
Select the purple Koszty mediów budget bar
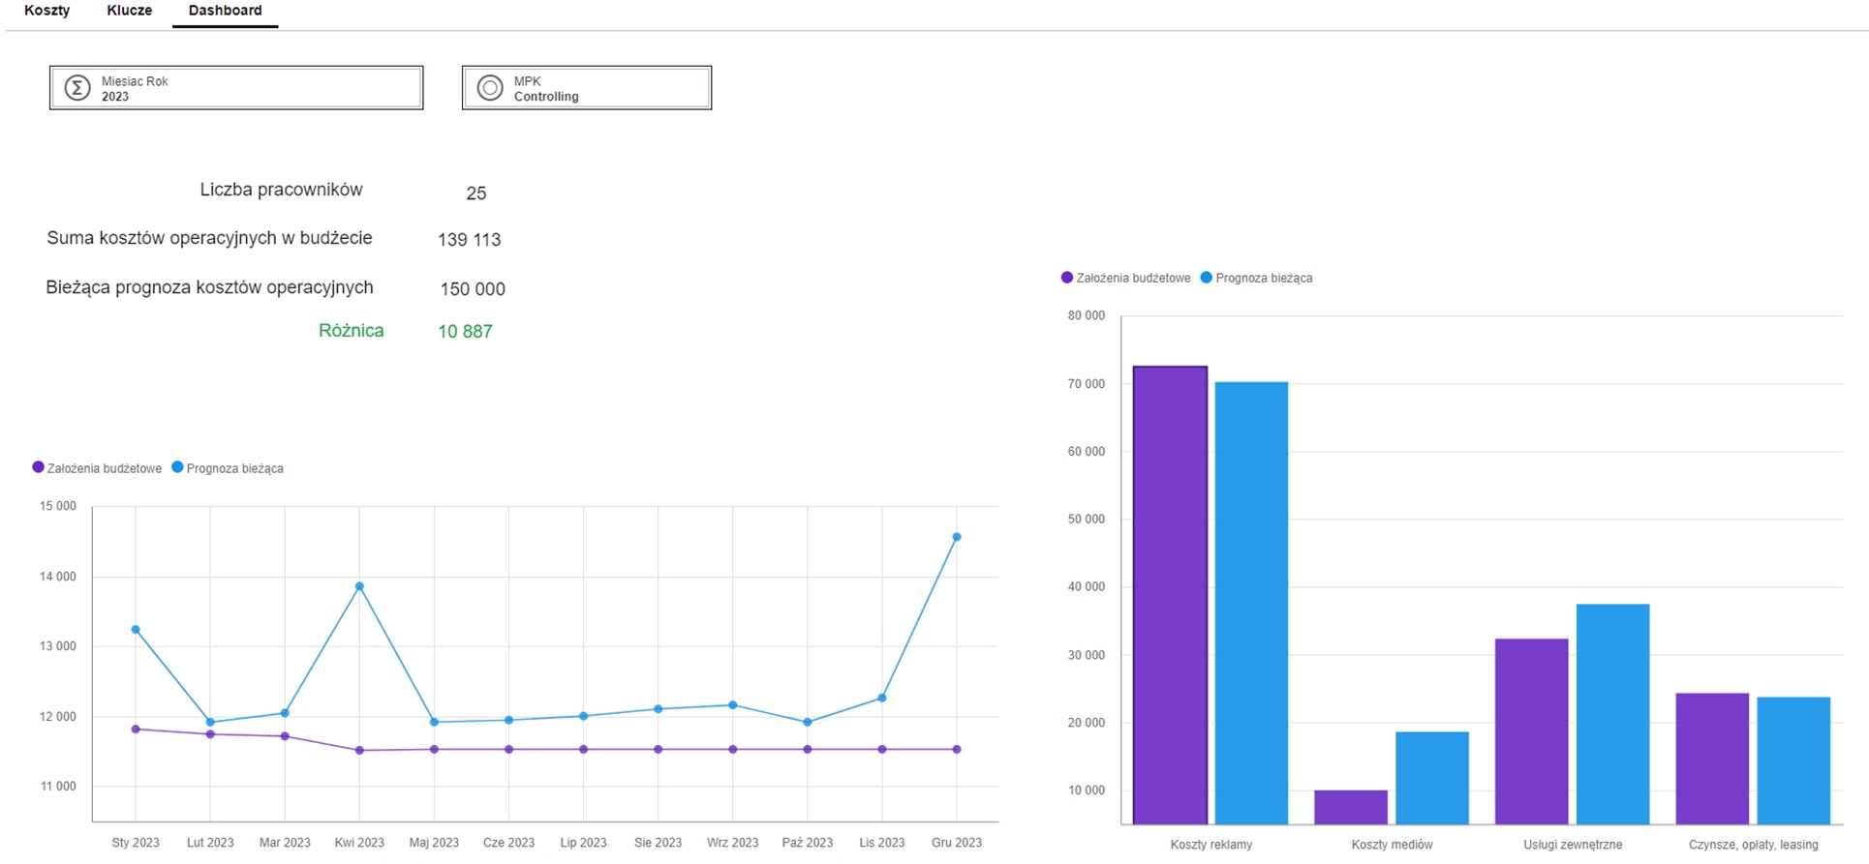(x=1351, y=807)
